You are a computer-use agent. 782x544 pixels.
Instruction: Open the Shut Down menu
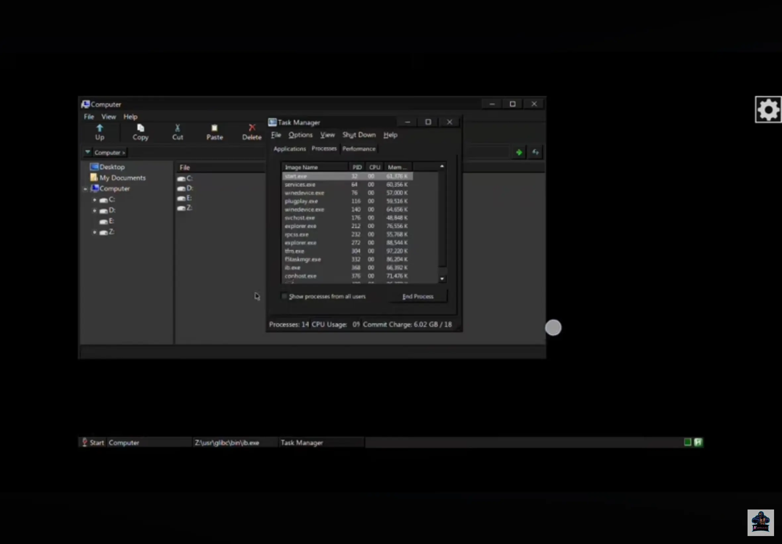pos(359,135)
